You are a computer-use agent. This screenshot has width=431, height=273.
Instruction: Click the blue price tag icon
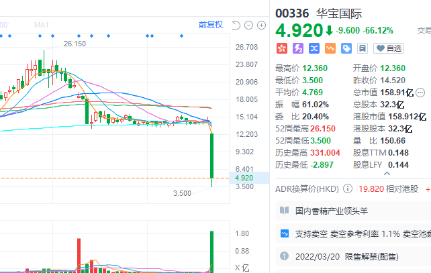click(x=346, y=48)
